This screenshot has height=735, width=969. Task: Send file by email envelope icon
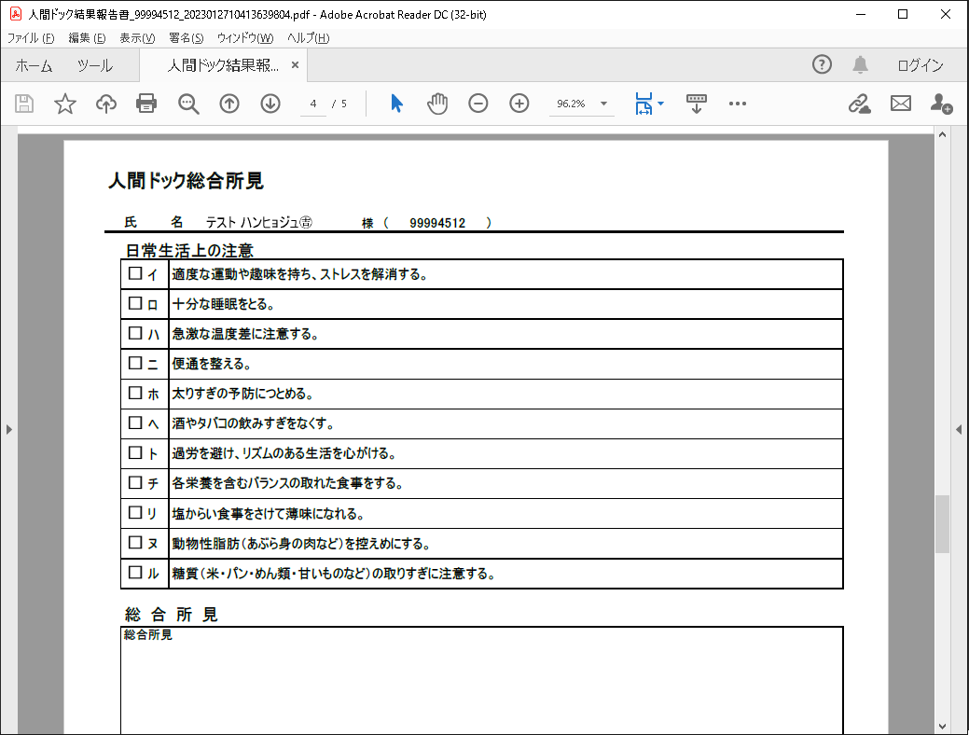click(x=900, y=104)
